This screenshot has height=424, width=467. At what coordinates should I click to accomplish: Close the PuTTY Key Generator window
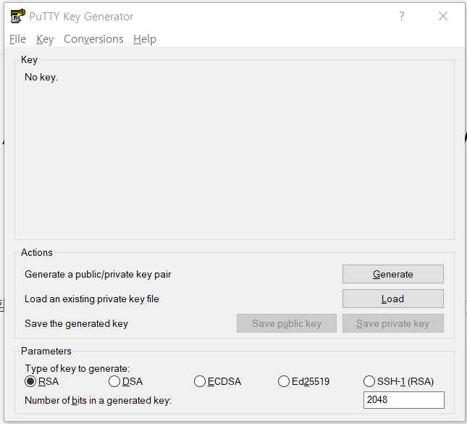443,16
